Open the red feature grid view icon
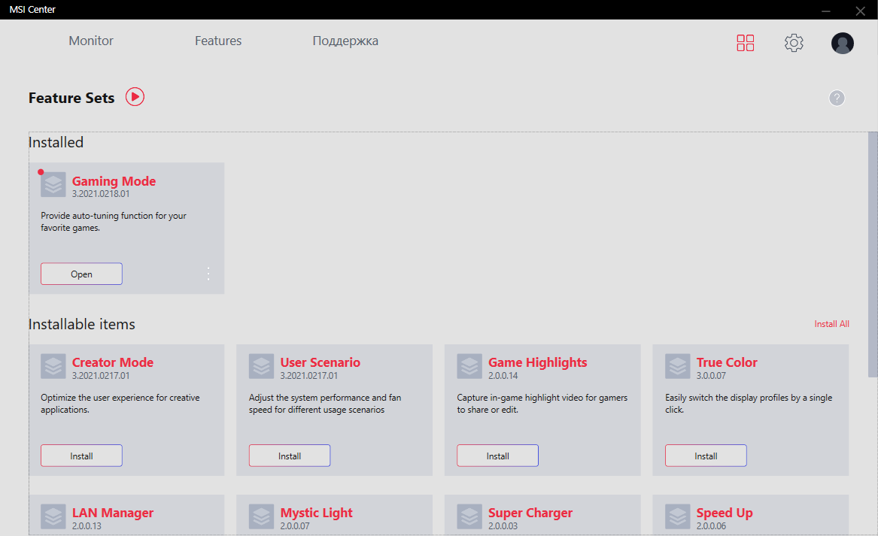Screen dimensions: 878x536 click(x=746, y=43)
